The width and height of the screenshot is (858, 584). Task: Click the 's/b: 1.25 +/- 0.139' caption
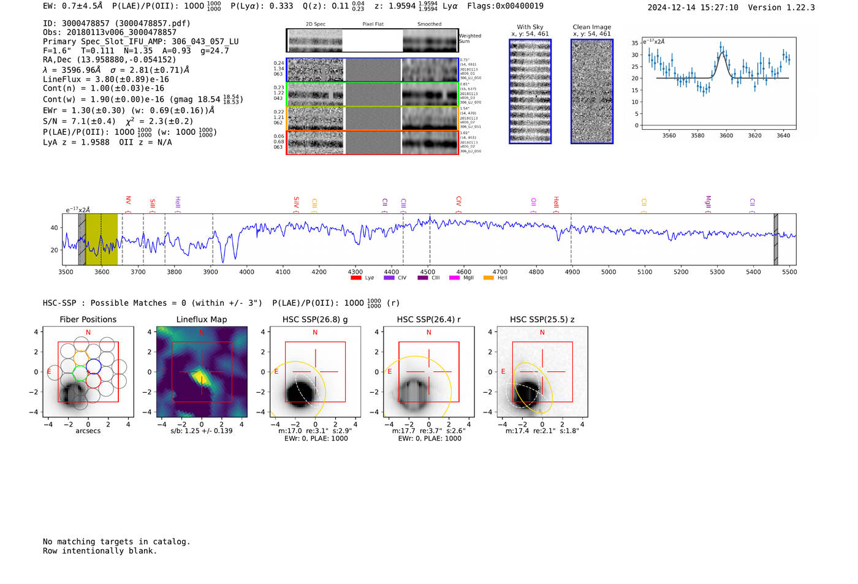click(x=202, y=431)
